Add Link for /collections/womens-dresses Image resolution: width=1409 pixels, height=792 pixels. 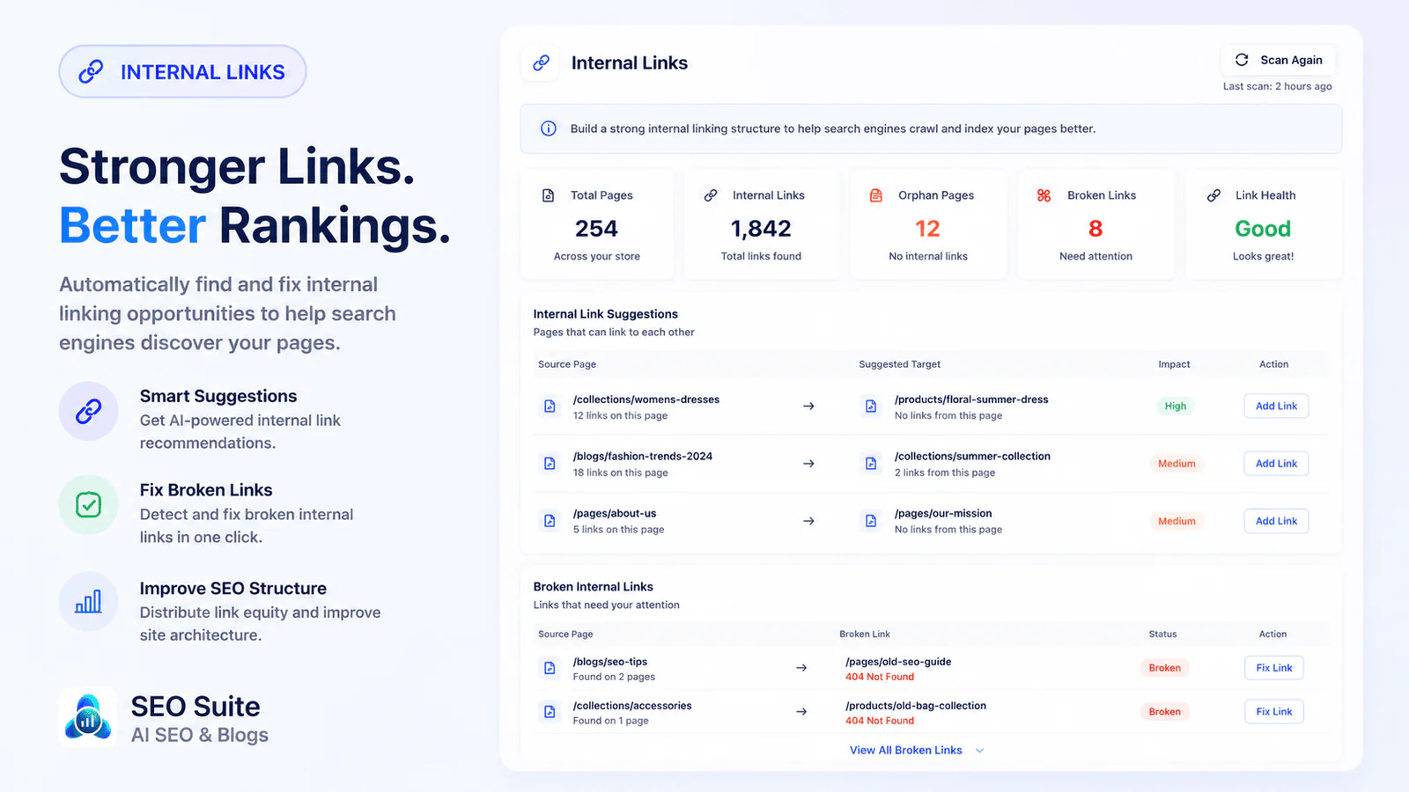click(1276, 407)
